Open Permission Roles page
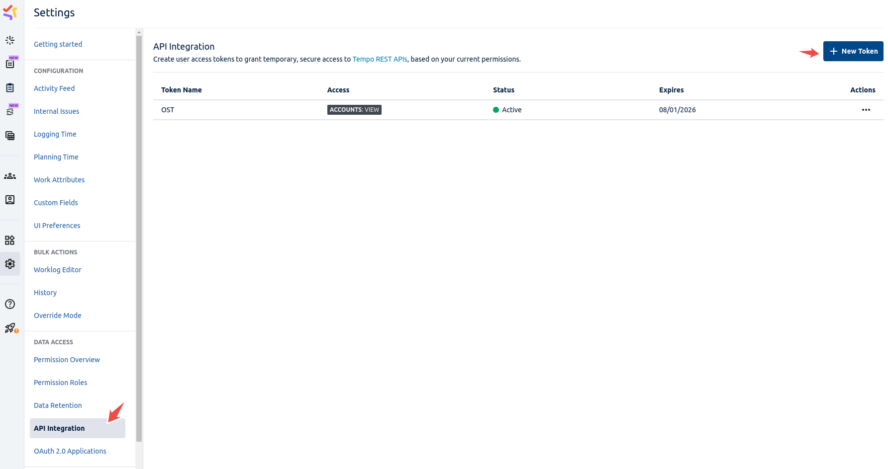The height and width of the screenshot is (469, 888). [60, 383]
